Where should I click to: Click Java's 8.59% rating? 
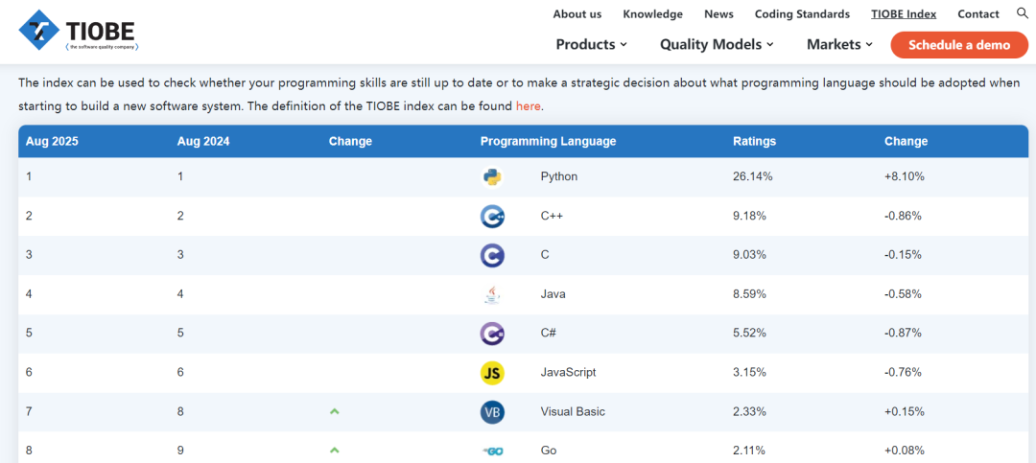pos(750,294)
